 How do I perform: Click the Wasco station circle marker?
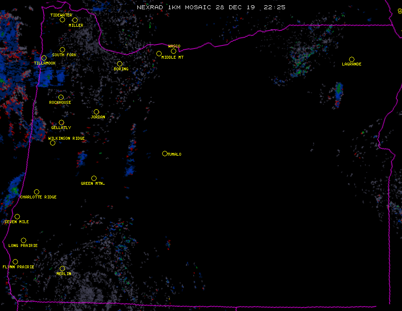(x=173, y=51)
